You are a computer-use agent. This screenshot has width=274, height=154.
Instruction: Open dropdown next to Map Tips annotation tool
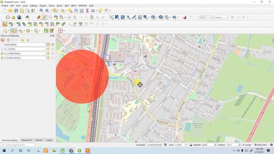pyautogui.click(x=110, y=11)
